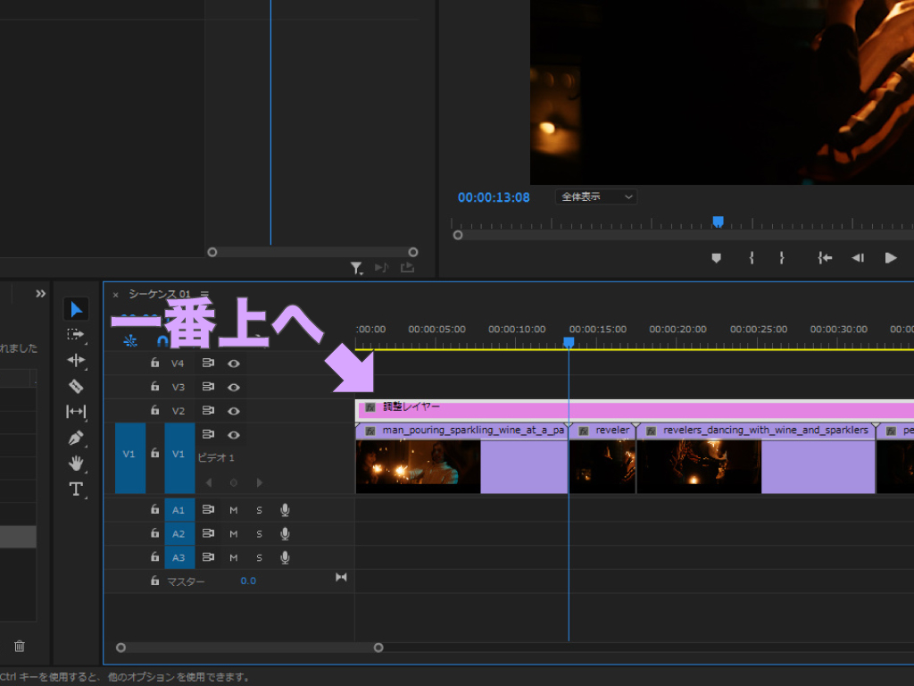Pick the Hand tool
The width and height of the screenshot is (914, 686).
tap(76, 463)
